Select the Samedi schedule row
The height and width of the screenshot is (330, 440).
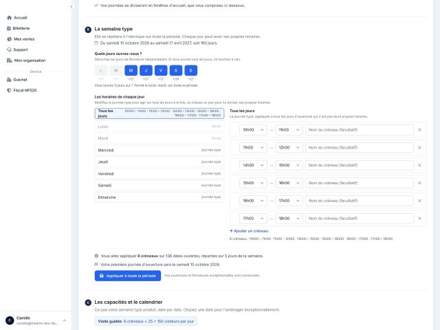click(x=159, y=186)
